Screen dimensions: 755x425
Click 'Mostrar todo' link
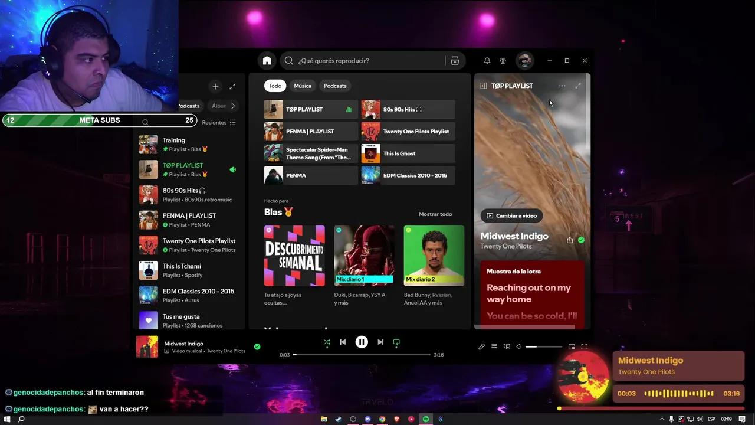coord(435,214)
